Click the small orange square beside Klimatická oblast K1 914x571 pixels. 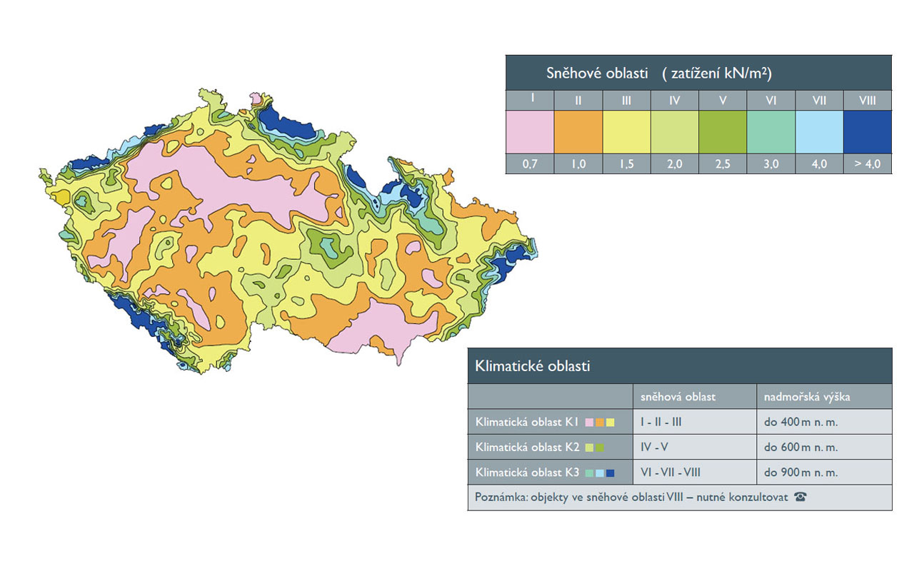[600, 423]
